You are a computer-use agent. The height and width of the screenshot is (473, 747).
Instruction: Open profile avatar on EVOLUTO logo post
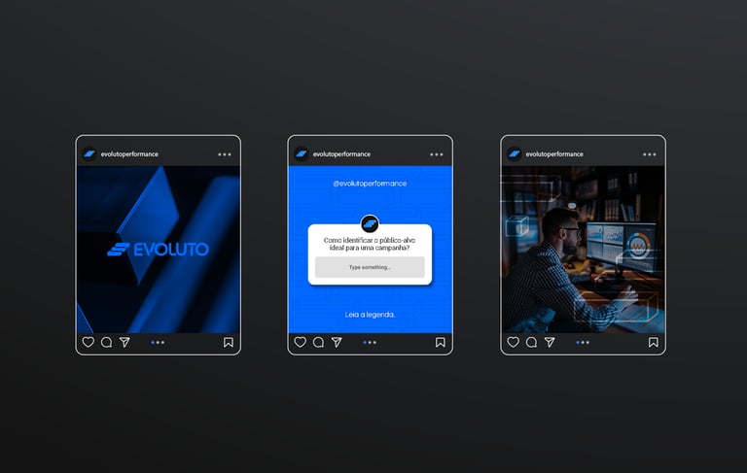[x=89, y=153]
